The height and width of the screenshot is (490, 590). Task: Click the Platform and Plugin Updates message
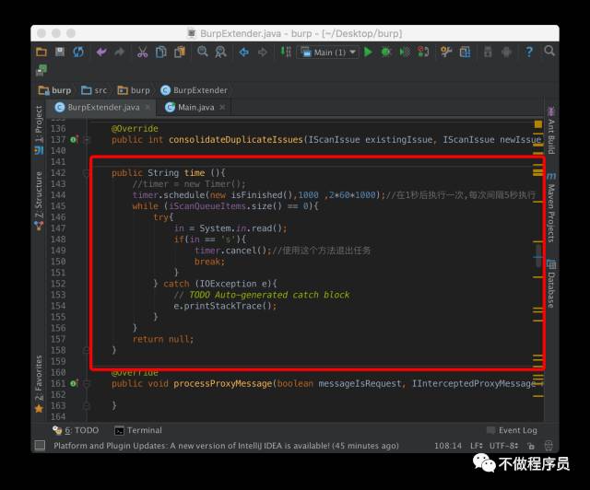click(x=226, y=446)
